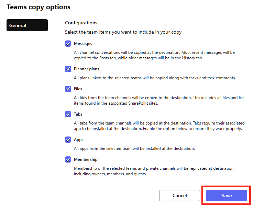
Task: Click the Planner plans label text
Action: [x=86, y=69]
